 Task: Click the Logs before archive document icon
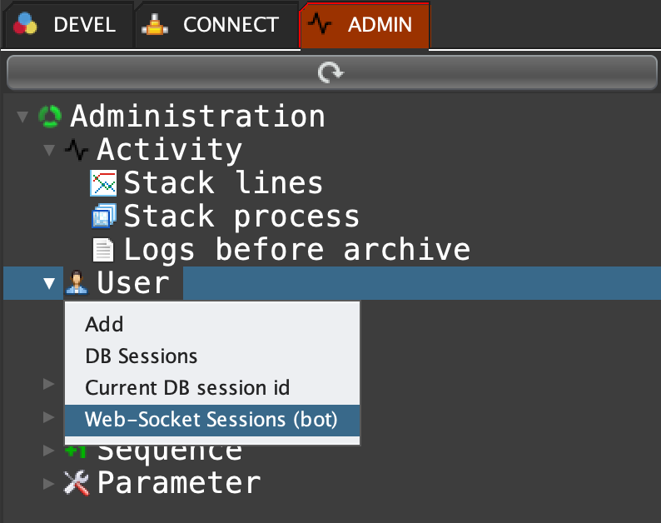click(103, 250)
